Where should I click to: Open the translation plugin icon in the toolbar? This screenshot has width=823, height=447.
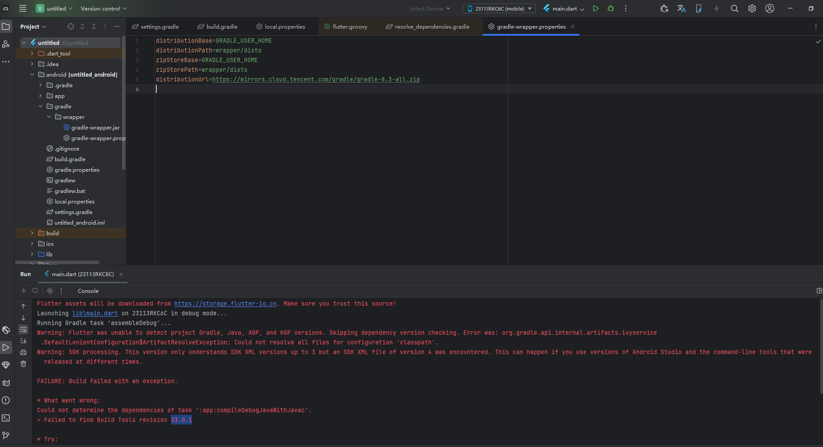(681, 8)
